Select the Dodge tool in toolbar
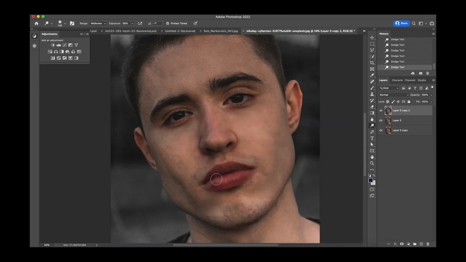The width and height of the screenshot is (466, 262). 372,126
